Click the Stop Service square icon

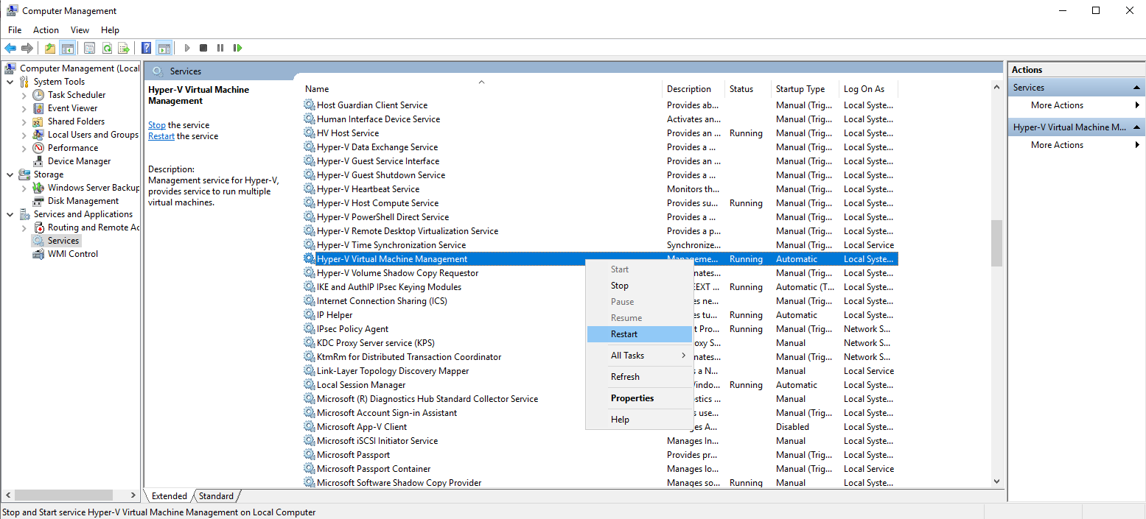203,48
